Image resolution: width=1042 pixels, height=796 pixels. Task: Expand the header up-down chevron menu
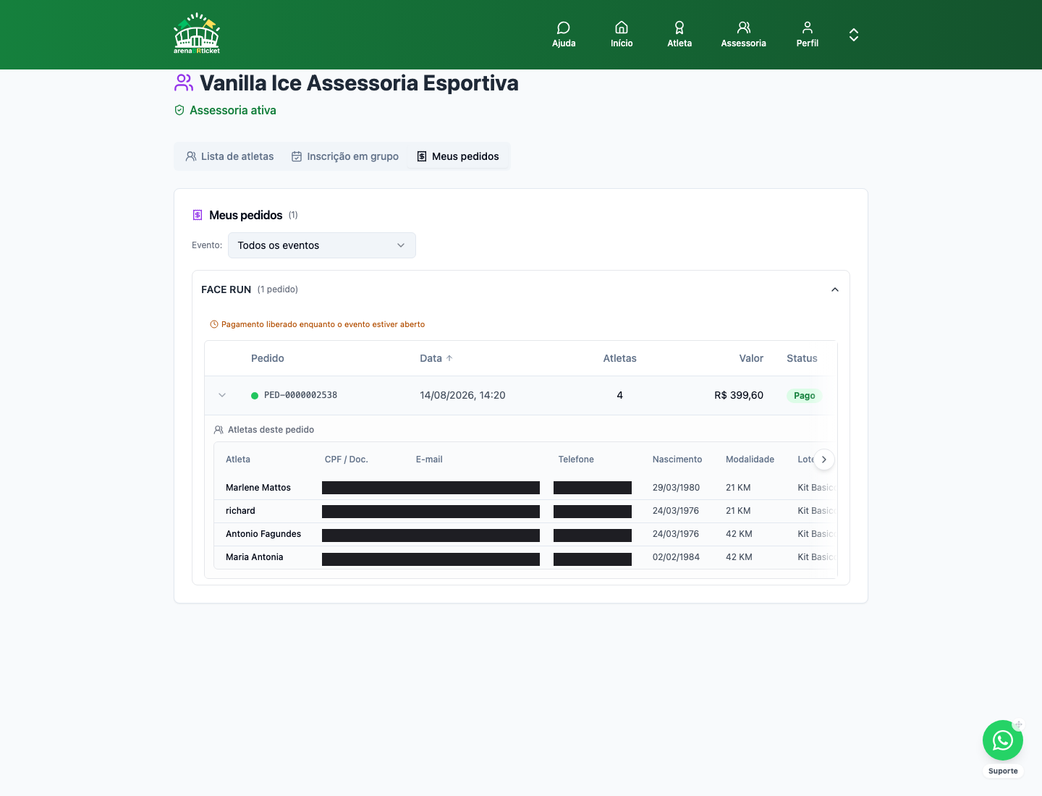pyautogui.click(x=854, y=35)
